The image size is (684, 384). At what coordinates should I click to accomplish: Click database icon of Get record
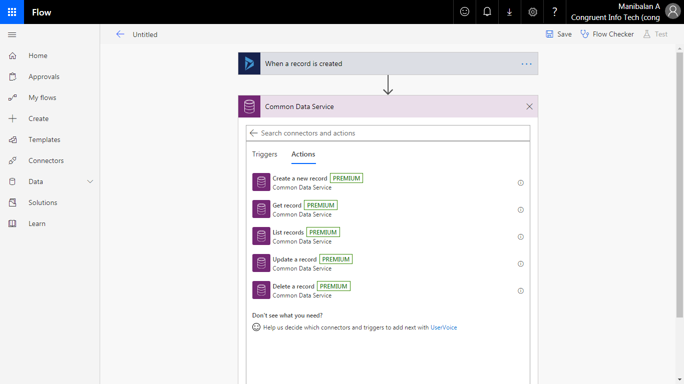click(x=261, y=209)
